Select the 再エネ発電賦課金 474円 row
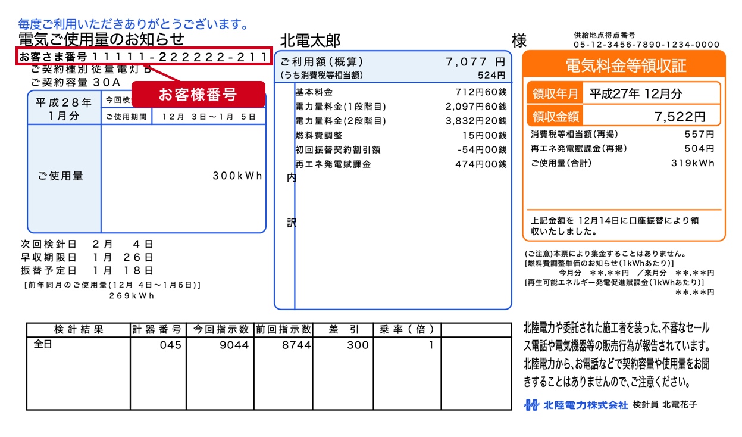This screenshot has height=437, width=742. click(400, 164)
